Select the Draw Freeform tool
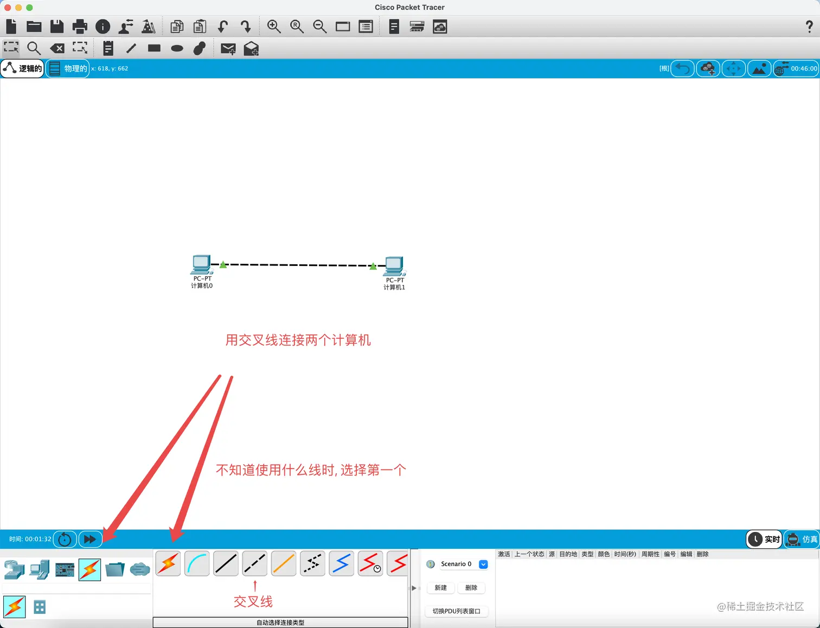820x628 pixels. click(200, 48)
